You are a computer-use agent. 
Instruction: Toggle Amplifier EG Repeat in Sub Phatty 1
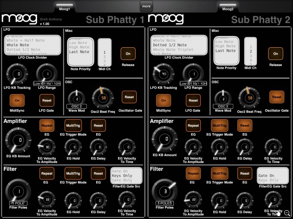click(47, 126)
